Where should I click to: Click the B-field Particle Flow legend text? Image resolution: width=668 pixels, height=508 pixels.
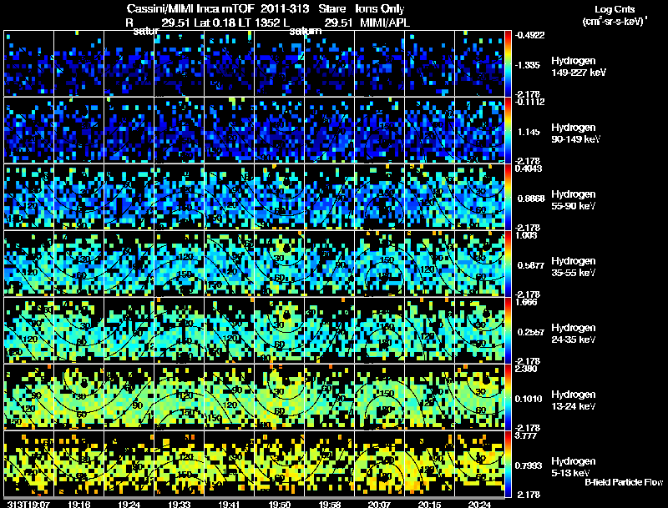point(622,482)
